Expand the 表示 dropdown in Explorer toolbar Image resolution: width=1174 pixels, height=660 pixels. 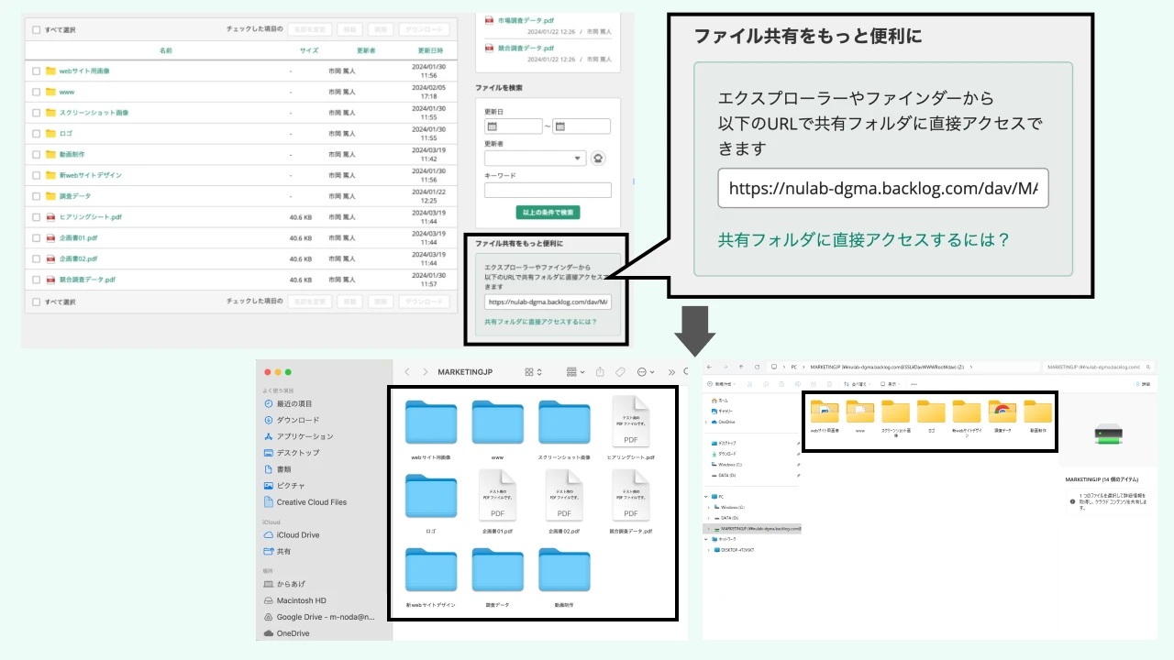click(x=889, y=384)
